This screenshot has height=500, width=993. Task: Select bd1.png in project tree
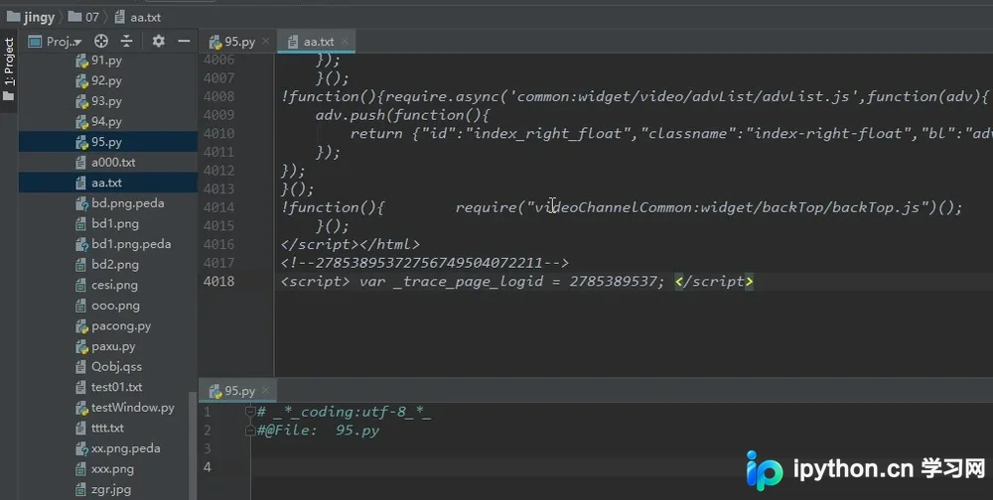pos(114,223)
